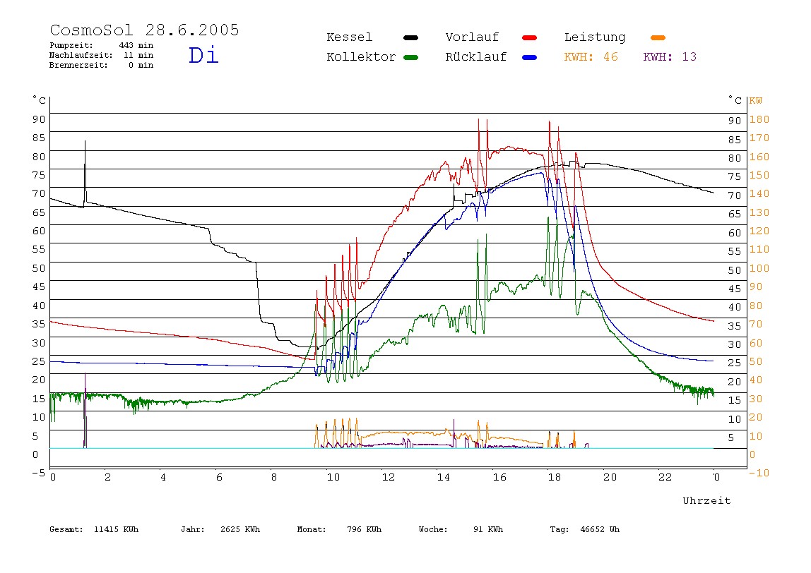This screenshot has height=573, width=811.
Task: Click the 'Brennerzeit:' label
Action: pos(78,65)
